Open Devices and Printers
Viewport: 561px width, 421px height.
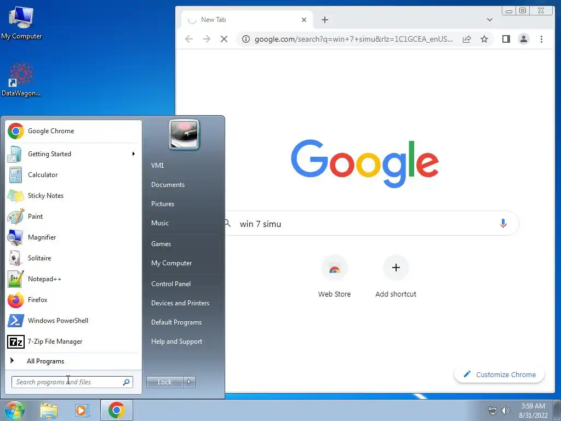pos(180,303)
